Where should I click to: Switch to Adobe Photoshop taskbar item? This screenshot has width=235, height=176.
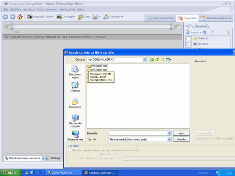point(64,173)
